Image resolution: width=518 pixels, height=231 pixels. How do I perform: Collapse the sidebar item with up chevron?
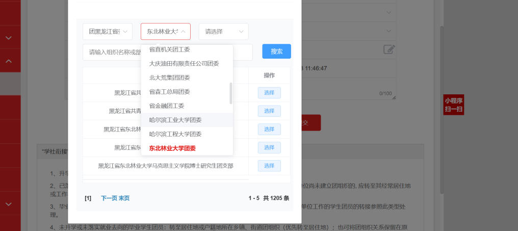pyautogui.click(x=9, y=61)
